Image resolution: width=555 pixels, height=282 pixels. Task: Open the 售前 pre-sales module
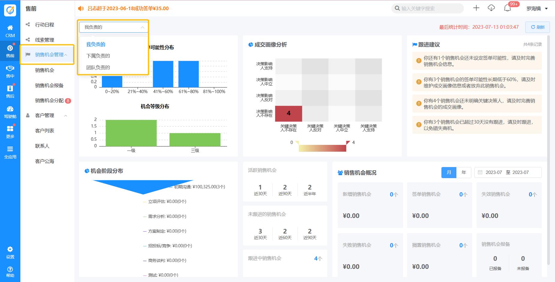(10, 51)
